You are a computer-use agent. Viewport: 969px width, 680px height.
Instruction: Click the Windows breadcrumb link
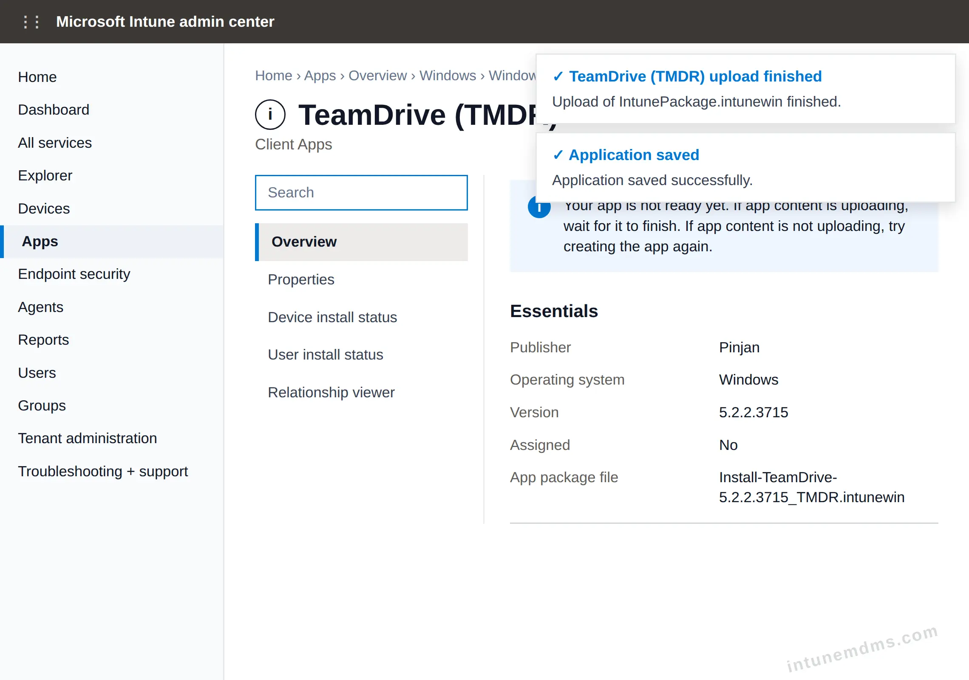click(448, 76)
